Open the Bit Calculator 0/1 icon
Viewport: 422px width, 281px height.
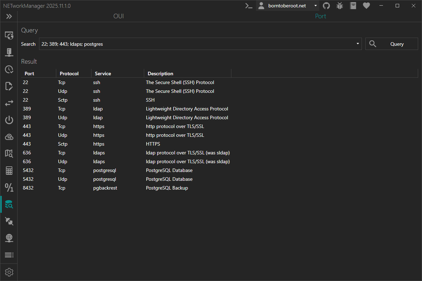[9, 187]
